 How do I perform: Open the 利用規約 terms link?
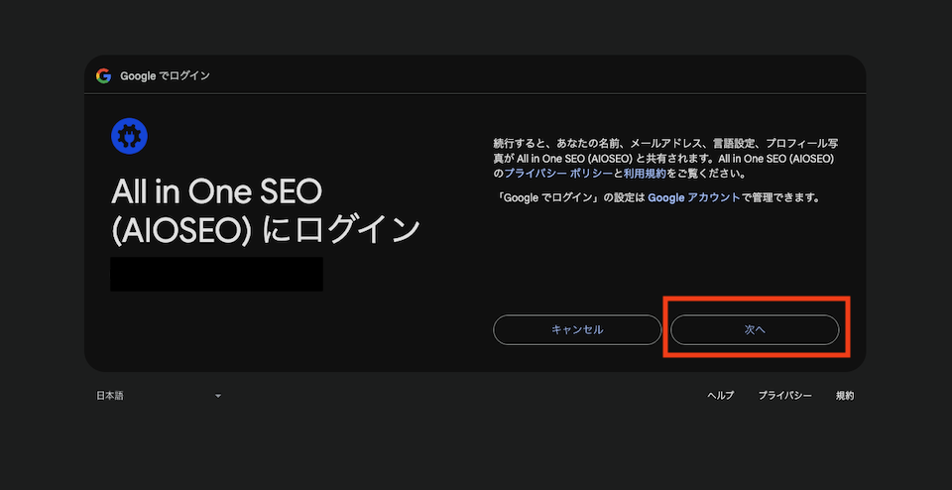645,174
